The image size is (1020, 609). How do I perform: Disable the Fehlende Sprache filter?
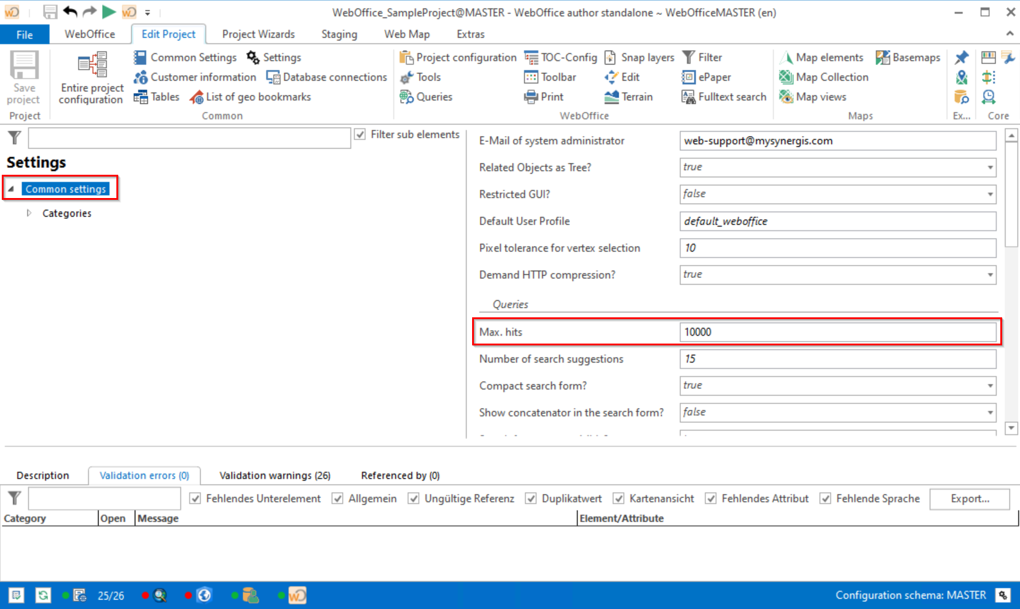825,498
